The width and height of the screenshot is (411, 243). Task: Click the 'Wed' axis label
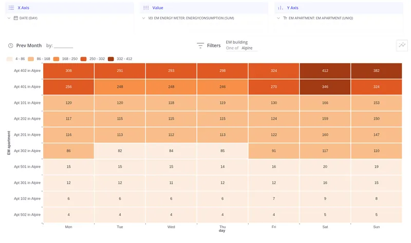click(x=171, y=227)
